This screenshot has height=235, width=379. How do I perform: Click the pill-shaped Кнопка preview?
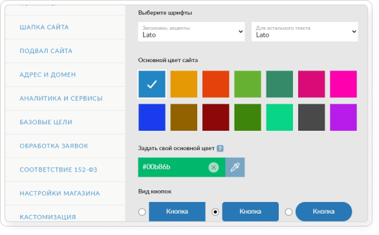[x=323, y=212]
